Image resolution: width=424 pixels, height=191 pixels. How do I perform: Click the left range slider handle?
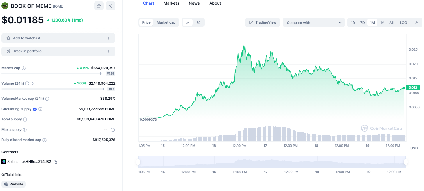(x=139, y=162)
